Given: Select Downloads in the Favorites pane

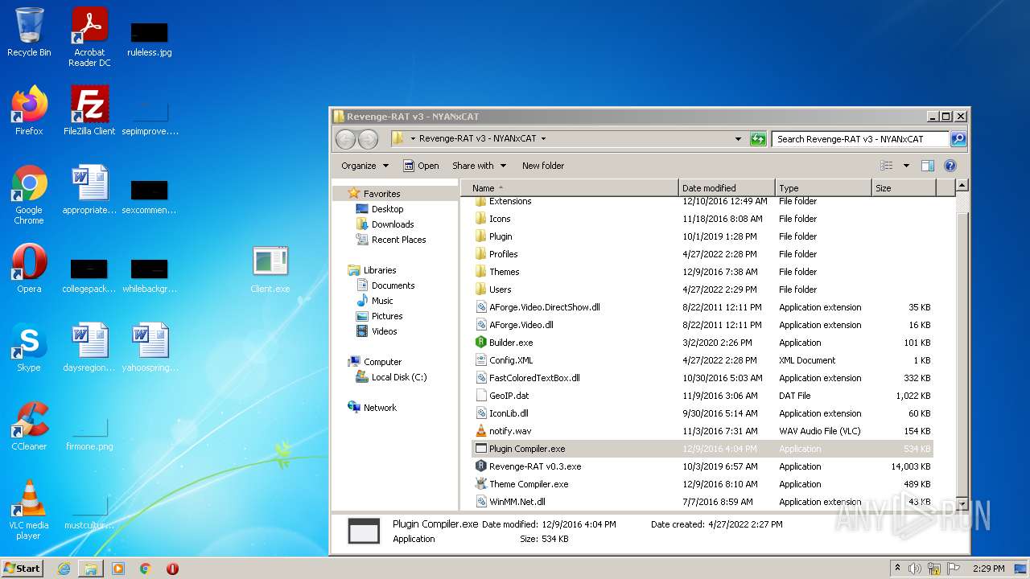Looking at the screenshot, I should [392, 224].
